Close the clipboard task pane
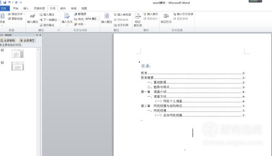The width and height of the screenshot is (272, 156). point(40,35)
